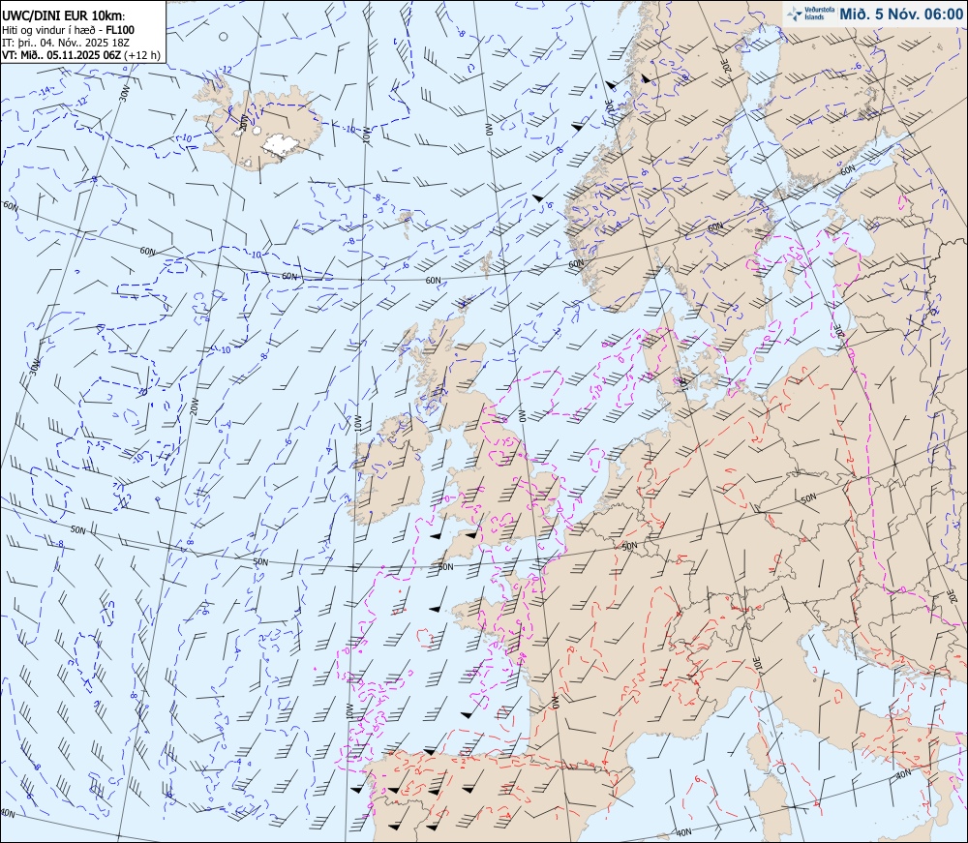Click the calm wind circle north of Iceland
Screen dimensions: 968x843
(223, 37)
